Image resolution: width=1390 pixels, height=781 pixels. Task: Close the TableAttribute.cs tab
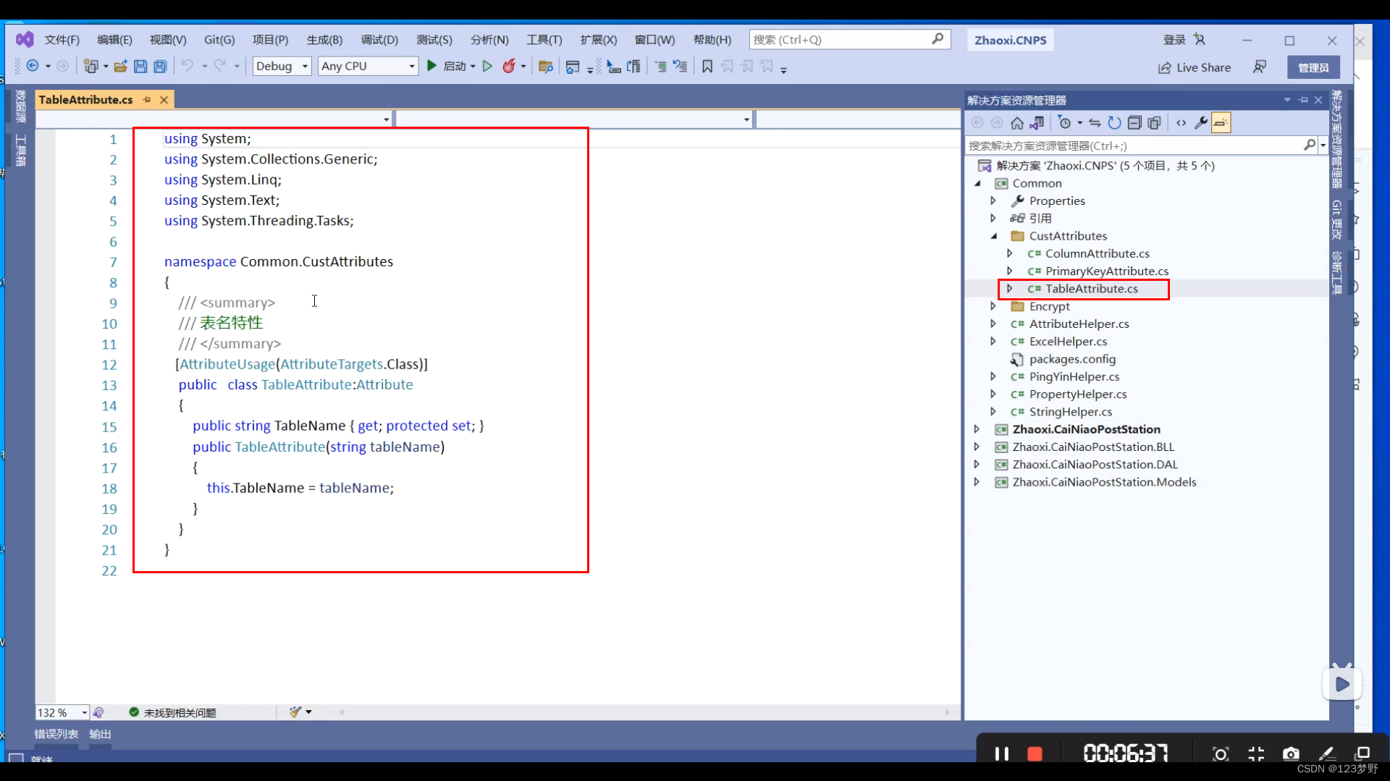tap(164, 100)
